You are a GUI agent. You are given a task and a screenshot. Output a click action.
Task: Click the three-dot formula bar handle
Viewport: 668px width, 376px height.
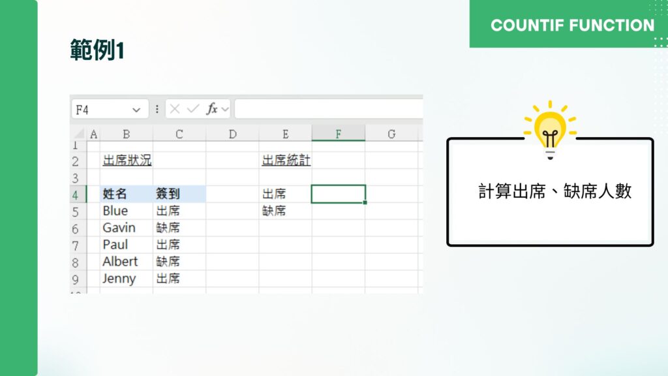157,109
